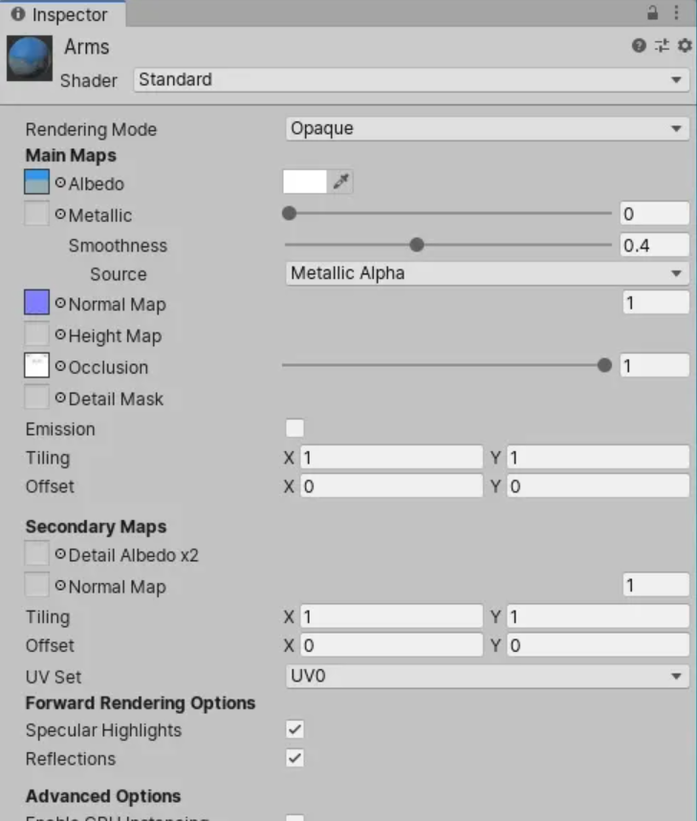Enable the Emission checkbox
The image size is (697, 821).
(295, 428)
